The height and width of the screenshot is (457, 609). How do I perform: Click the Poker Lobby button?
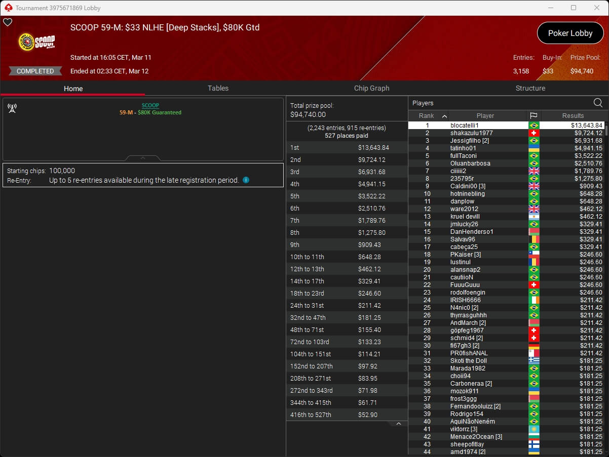click(570, 33)
